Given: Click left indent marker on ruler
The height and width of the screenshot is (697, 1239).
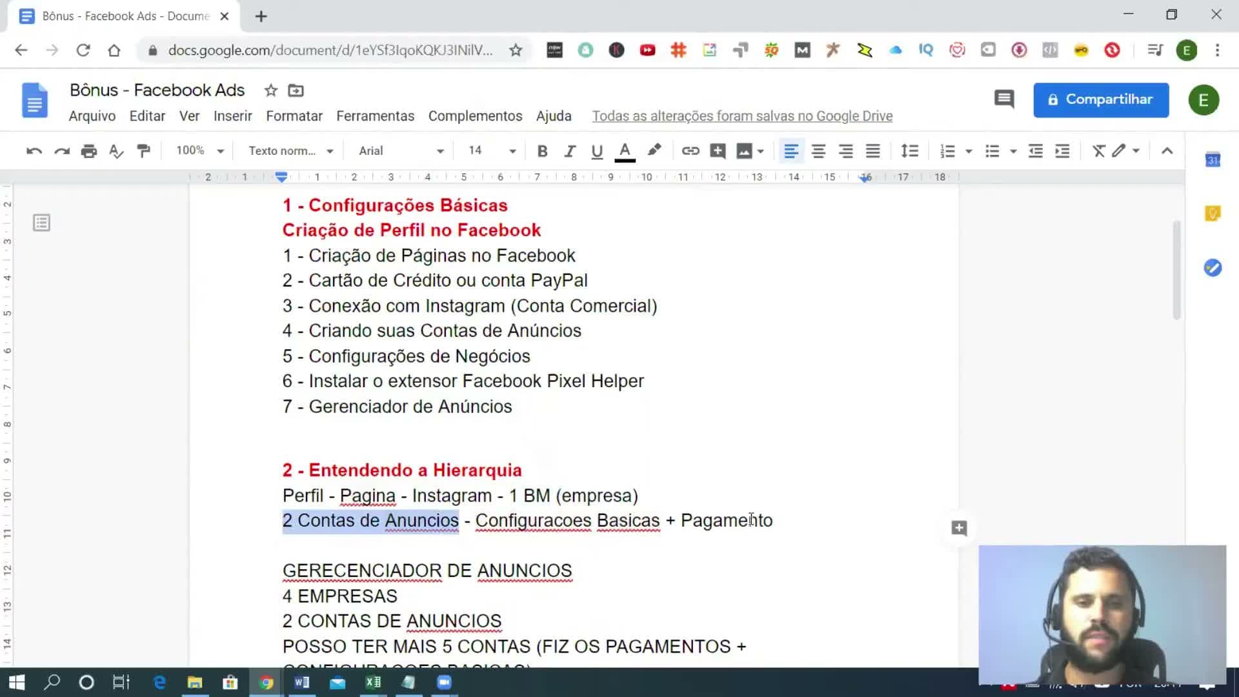Looking at the screenshot, I should pyautogui.click(x=281, y=178).
